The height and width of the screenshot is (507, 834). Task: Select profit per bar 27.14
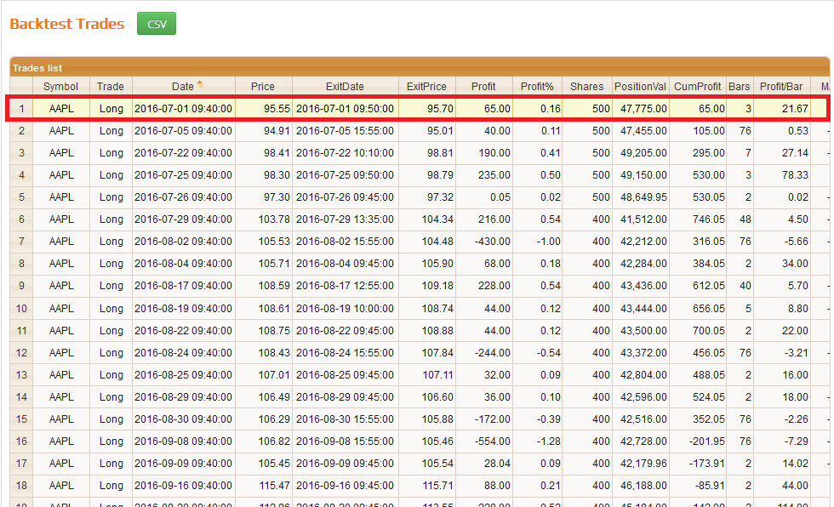tap(795, 153)
